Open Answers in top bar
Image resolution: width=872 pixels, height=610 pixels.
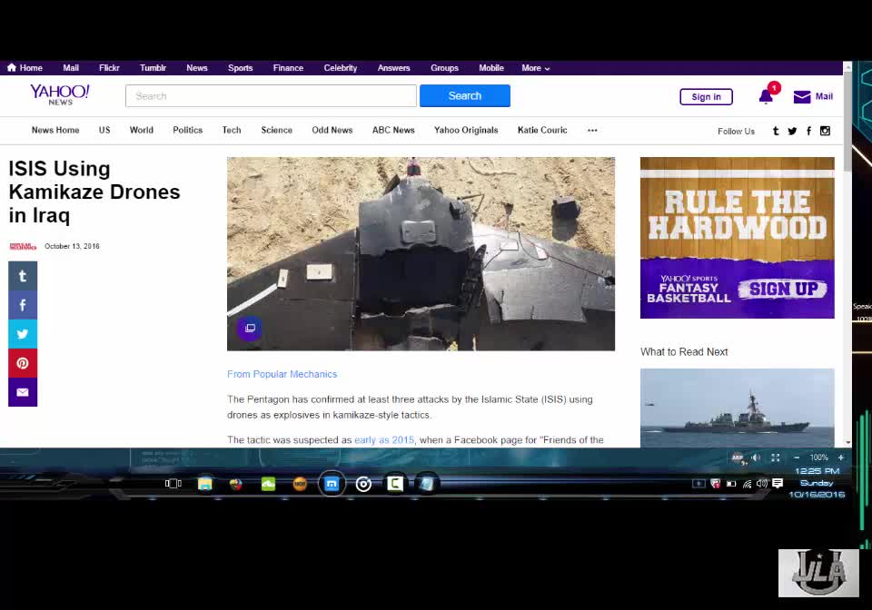tap(393, 68)
